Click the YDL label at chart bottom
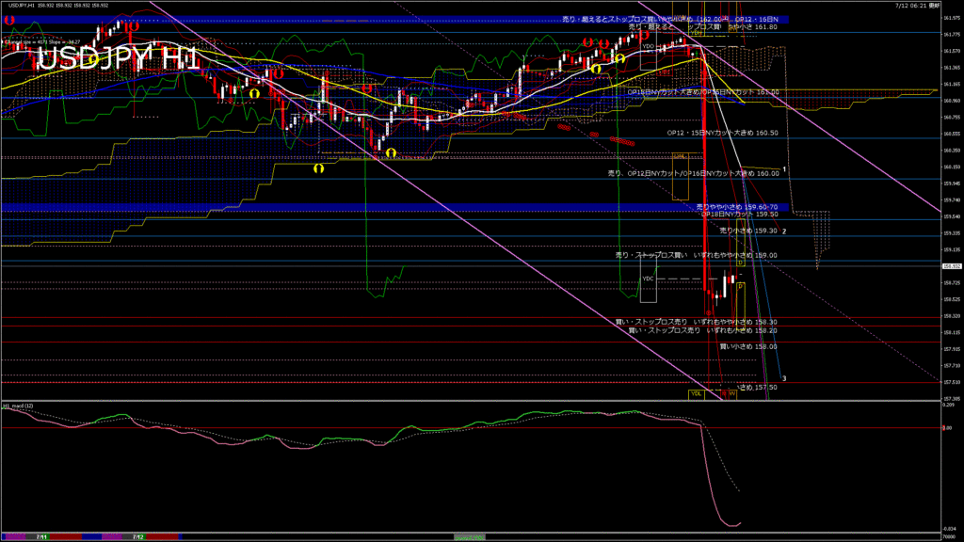 coord(697,394)
